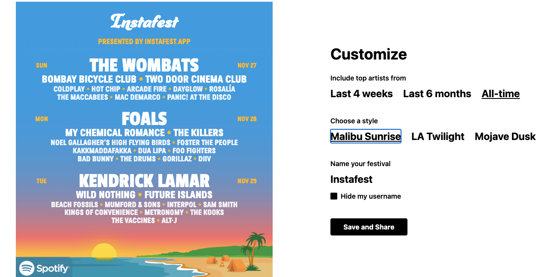The height and width of the screenshot is (277, 544).
Task: Click the rising sun illustration
Action: (104, 251)
